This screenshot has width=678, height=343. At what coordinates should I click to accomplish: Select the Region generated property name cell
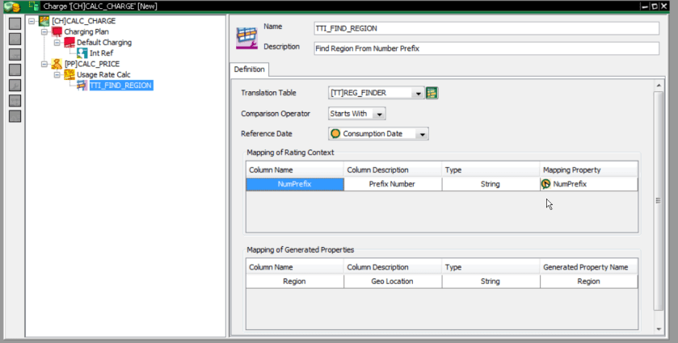(x=588, y=282)
